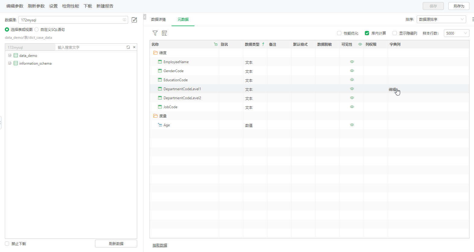Viewport: 474px width, 252px height.
Task: Enable the 性能优化 checkbox
Action: 339,33
